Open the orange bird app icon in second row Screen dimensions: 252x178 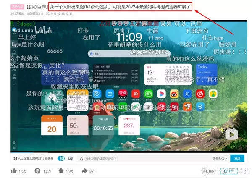(x=187, y=107)
